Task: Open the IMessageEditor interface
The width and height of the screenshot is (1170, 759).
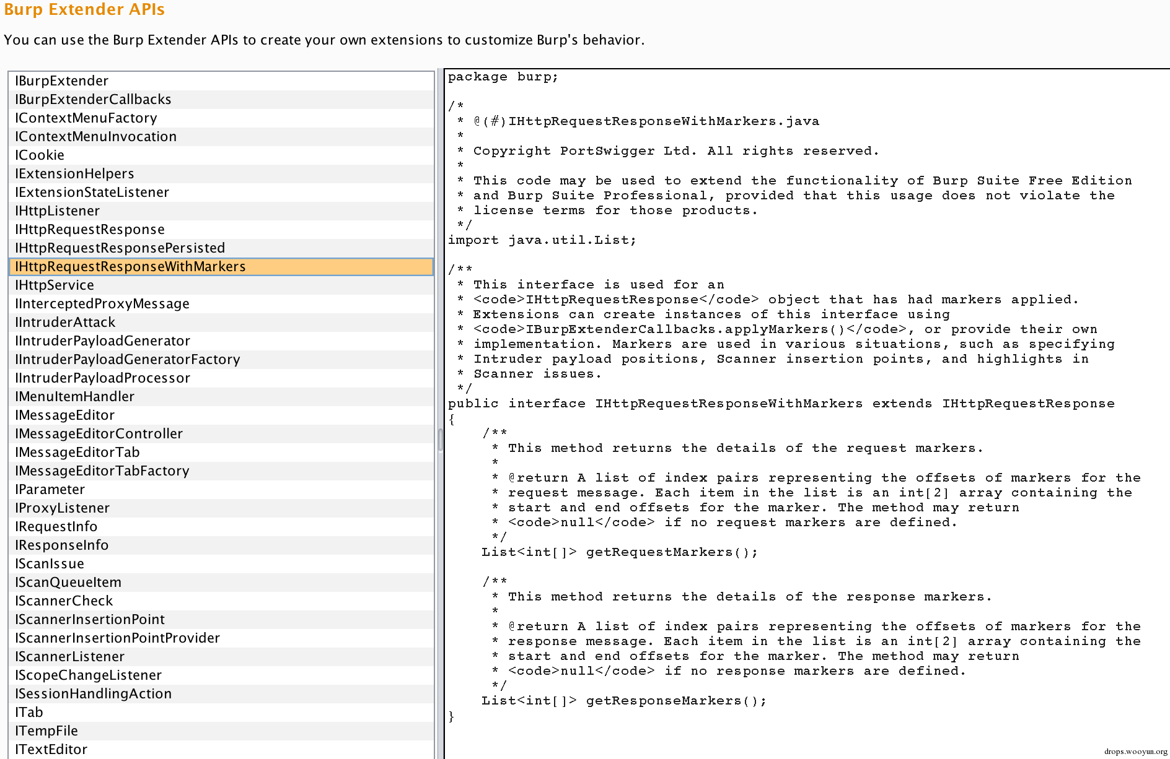Action: coord(221,415)
